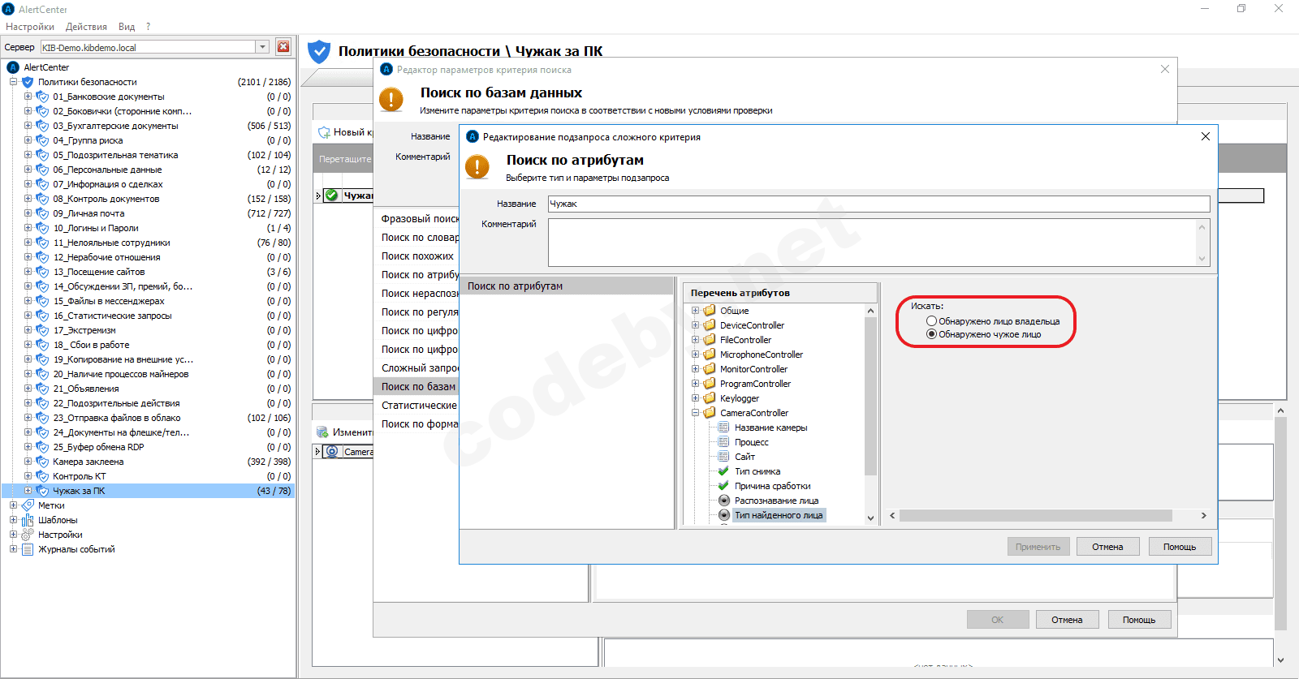This screenshot has height=679, width=1299.
Task: Click the shield icon for Чужак за ПК
Action: click(43, 491)
